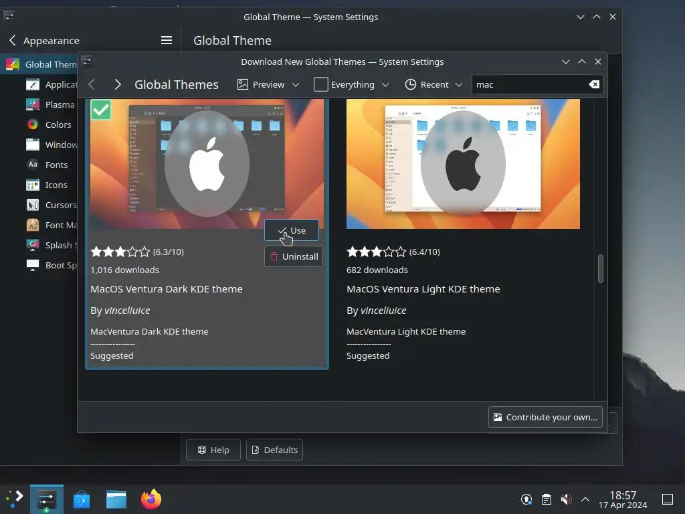Click the MacOS Ventura Dark KDE theme title
This screenshot has height=514, width=685.
[x=167, y=289]
